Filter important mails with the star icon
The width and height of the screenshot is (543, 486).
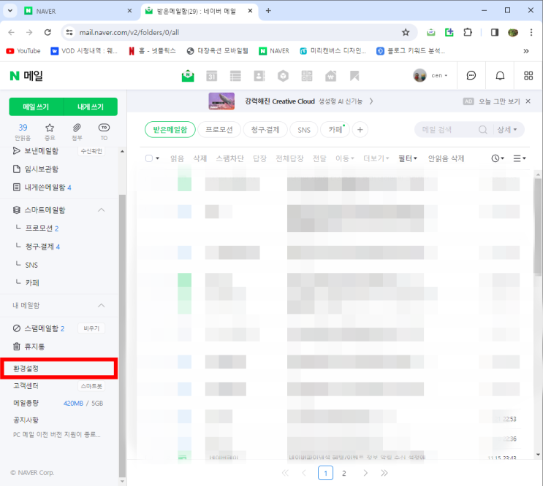tap(50, 131)
